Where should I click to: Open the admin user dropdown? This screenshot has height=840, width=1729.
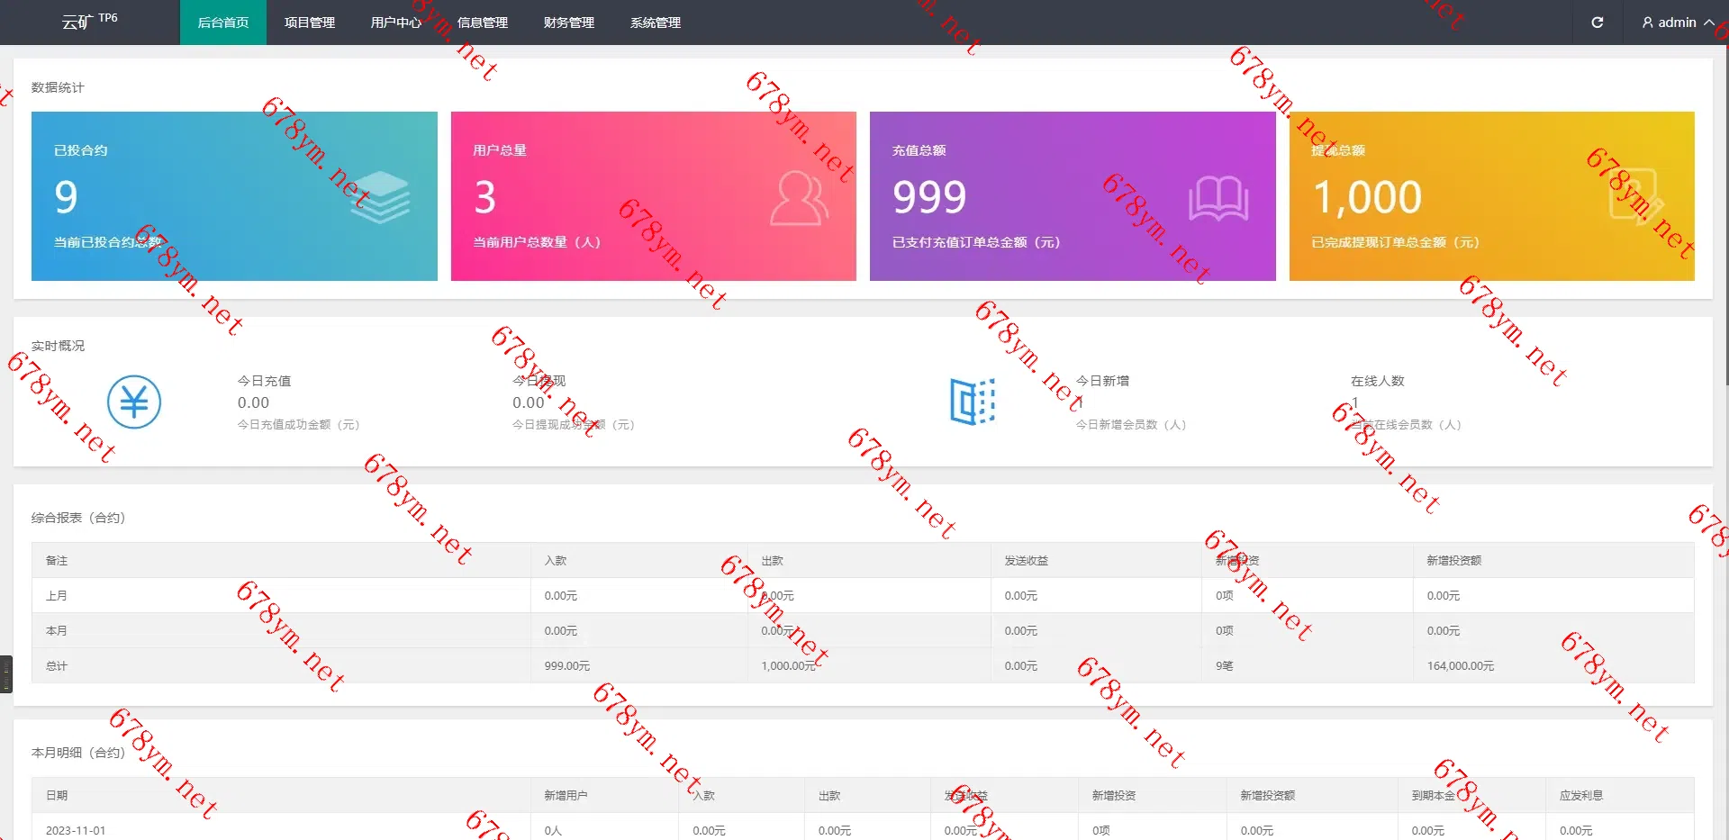pyautogui.click(x=1678, y=23)
